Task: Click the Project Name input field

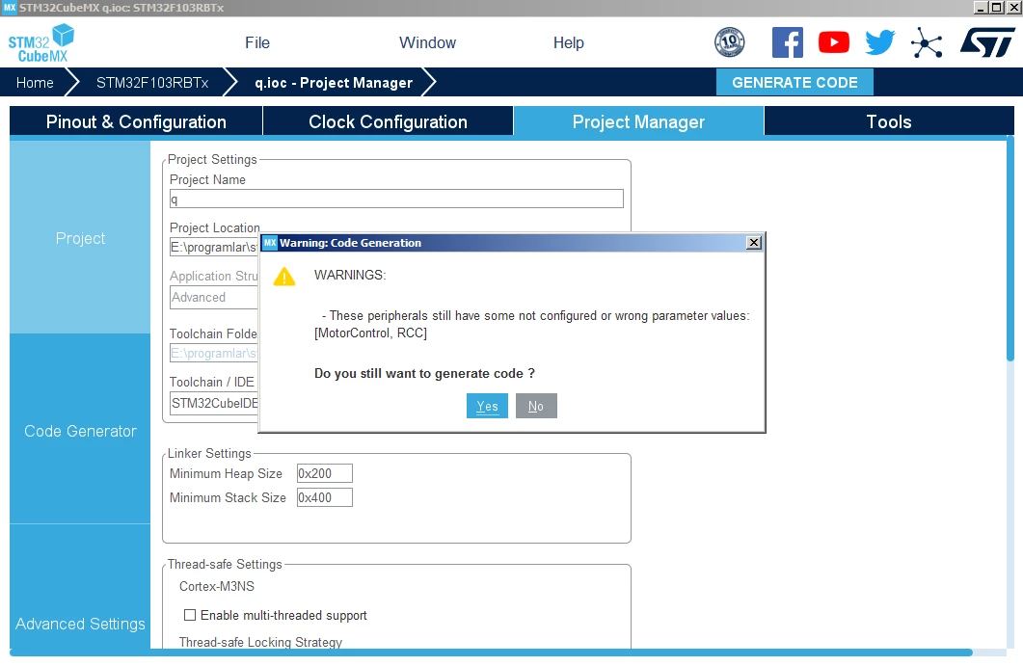Action: tap(396, 199)
